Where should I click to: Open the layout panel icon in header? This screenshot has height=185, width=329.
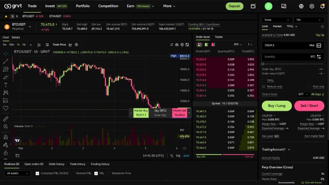[284, 6]
